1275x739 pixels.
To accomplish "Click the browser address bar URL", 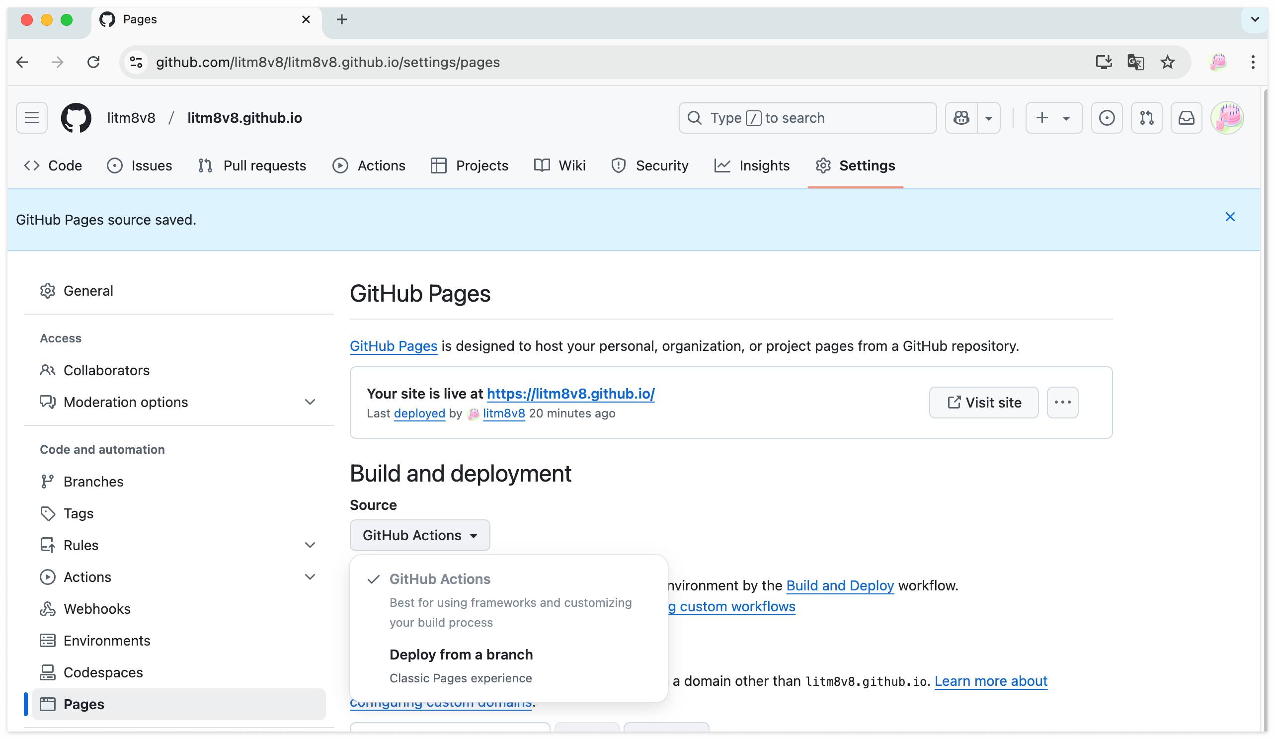I will tap(328, 62).
